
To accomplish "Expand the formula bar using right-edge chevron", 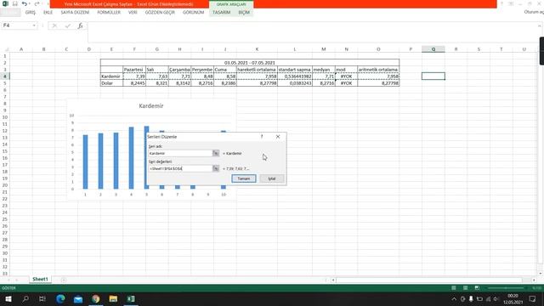I will point(540,25).
